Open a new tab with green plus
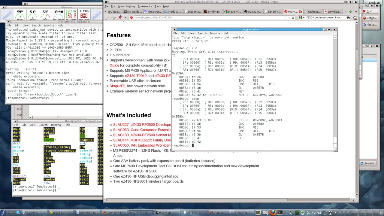Viewport: 384px width, 216px height. click(350, 11)
